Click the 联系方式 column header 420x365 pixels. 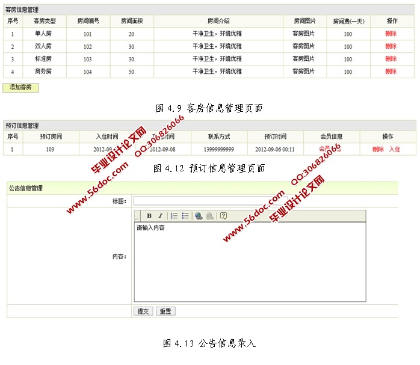tap(219, 136)
